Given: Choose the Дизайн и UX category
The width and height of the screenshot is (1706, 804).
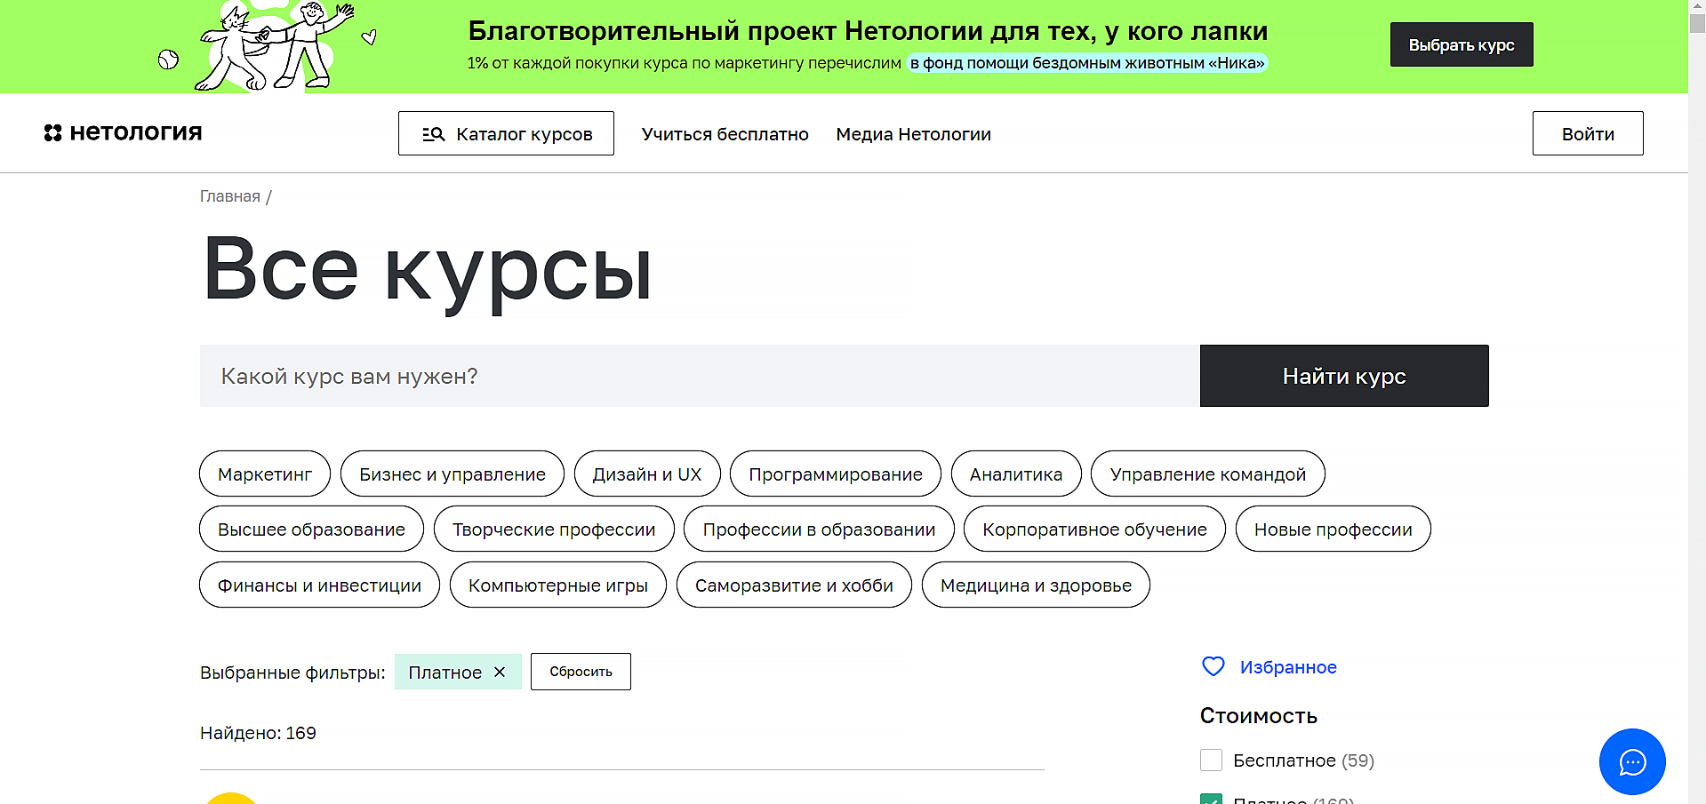Looking at the screenshot, I should pos(647,474).
